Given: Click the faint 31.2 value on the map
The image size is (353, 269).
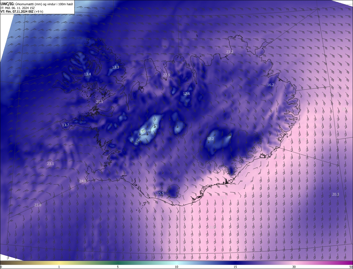Looking at the screenshot, I should [x=277, y=157].
